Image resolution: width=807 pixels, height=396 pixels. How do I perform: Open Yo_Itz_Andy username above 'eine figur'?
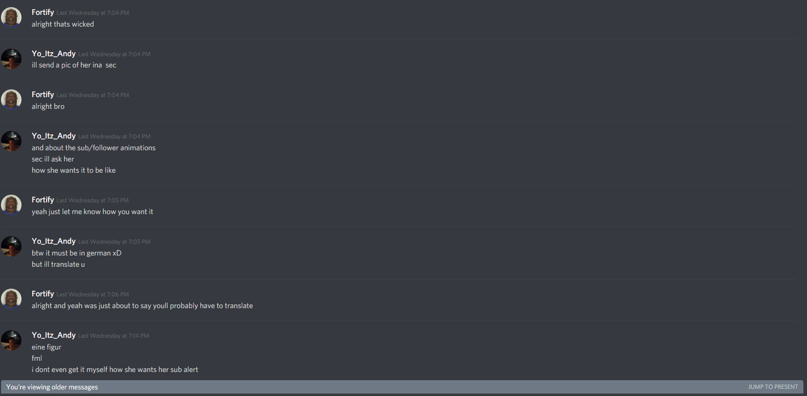(54, 335)
